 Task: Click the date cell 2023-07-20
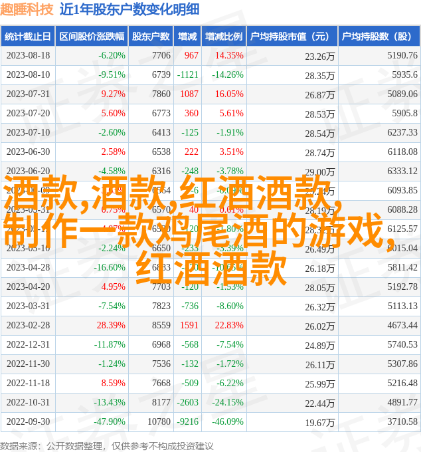tap(28, 113)
